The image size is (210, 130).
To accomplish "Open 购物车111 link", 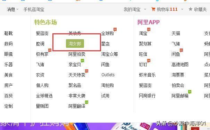I will (167, 9).
